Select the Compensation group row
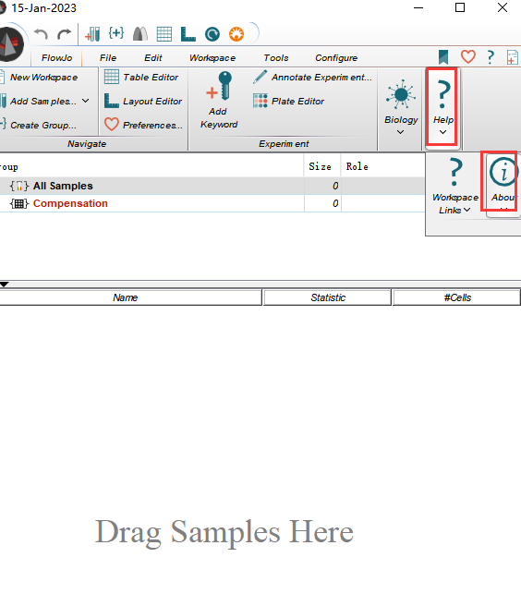Image resolution: width=521 pixels, height=606 pixels. point(212,203)
